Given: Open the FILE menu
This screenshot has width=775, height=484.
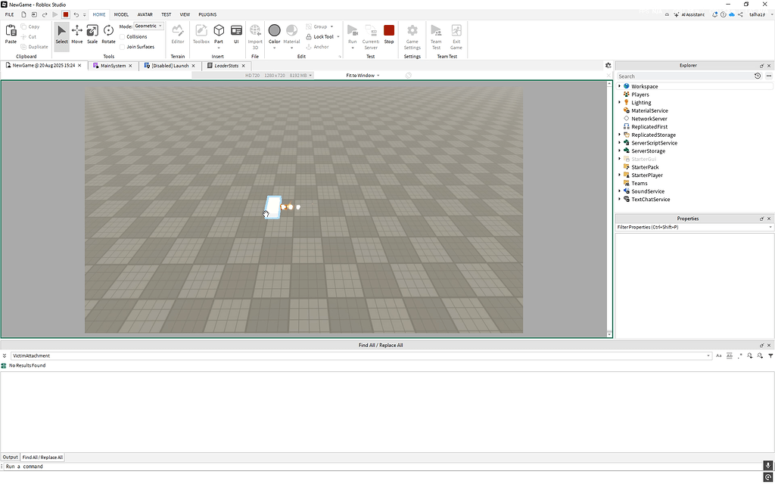Looking at the screenshot, I should tap(9, 15).
